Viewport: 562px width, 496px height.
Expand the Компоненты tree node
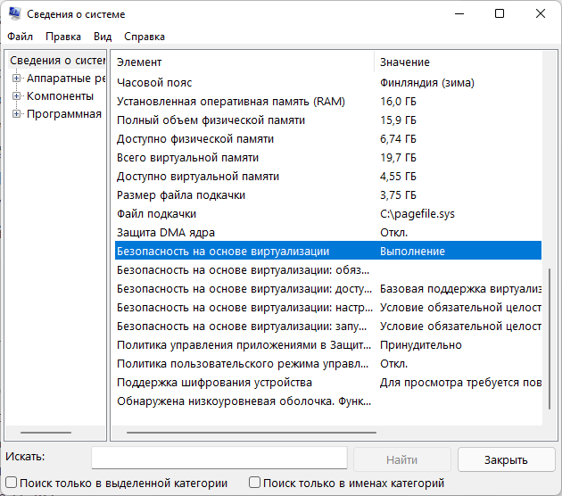coord(16,96)
